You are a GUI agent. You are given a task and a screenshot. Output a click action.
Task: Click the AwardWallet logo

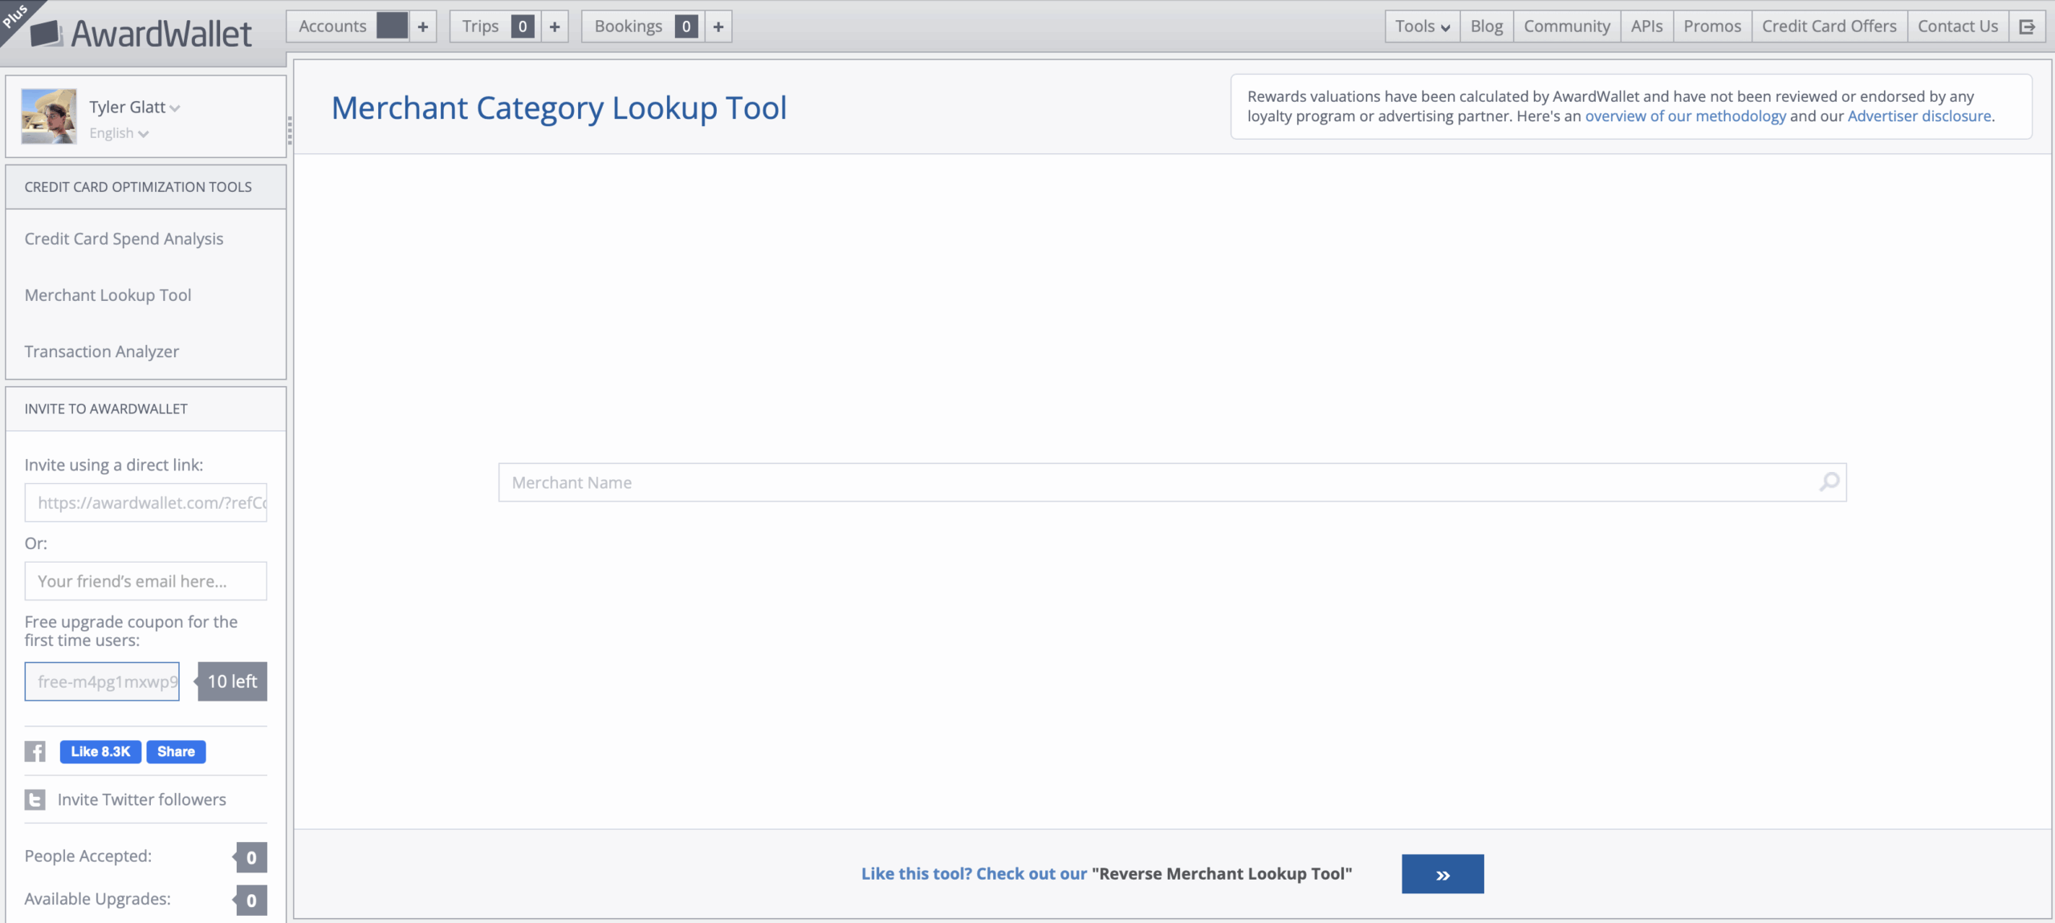[140, 33]
